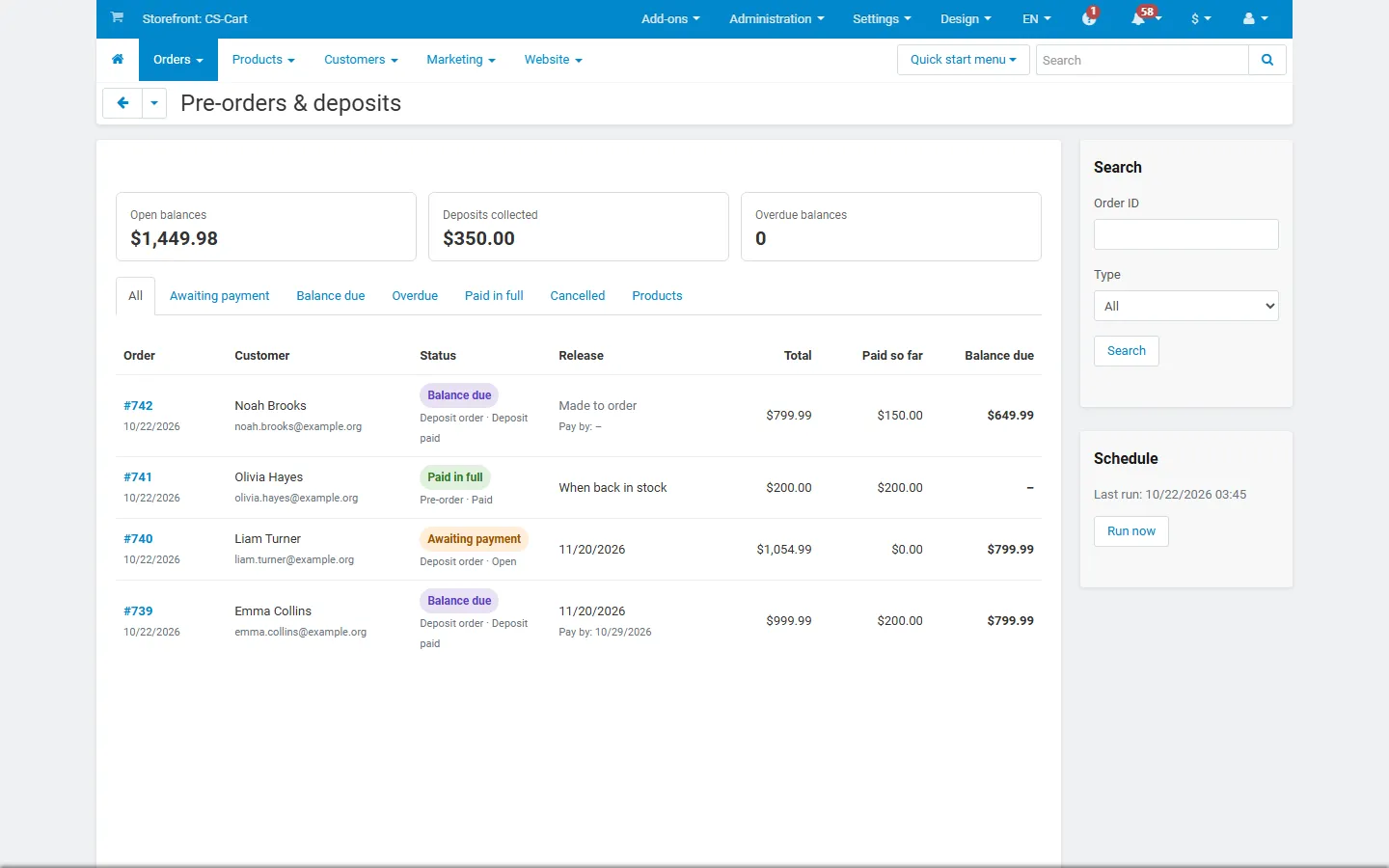Open the notifications bell icon
This screenshot has height=868, width=1389.
(x=1140, y=18)
